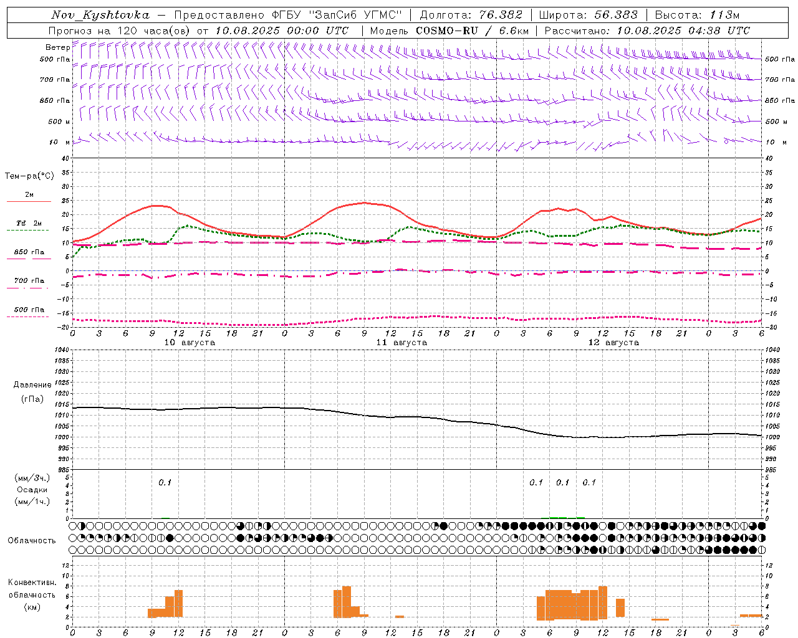Screen dimensions: 798x638
Task: Click the model name 'COSMO-RU / 6.6км'
Action: 472,31
